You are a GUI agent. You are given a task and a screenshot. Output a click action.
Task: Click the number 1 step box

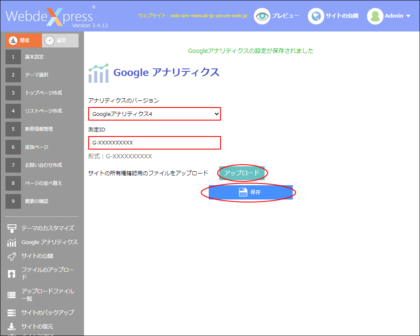[x=13, y=57]
